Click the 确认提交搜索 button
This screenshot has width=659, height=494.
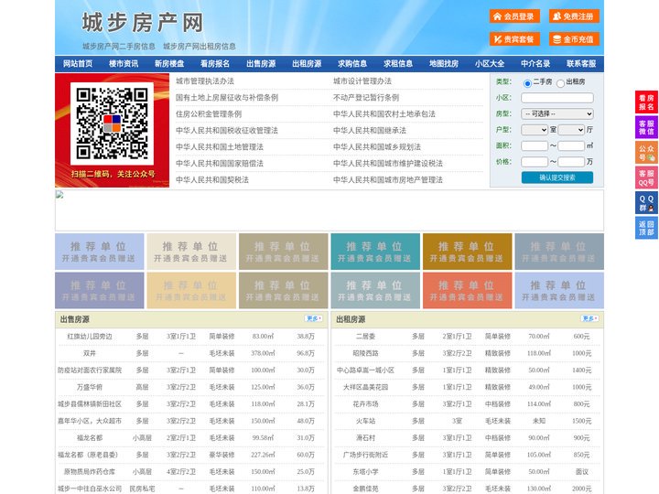(557, 177)
